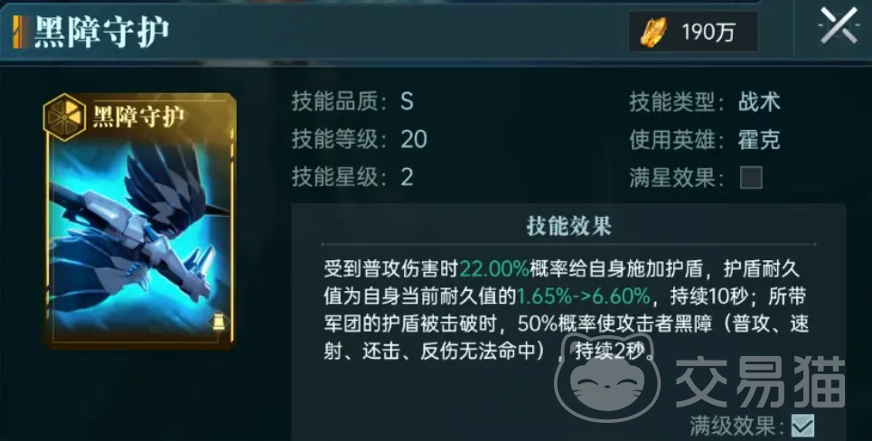The height and width of the screenshot is (441, 872).
Task: Click the gold crystal currency icon
Action: [x=653, y=33]
